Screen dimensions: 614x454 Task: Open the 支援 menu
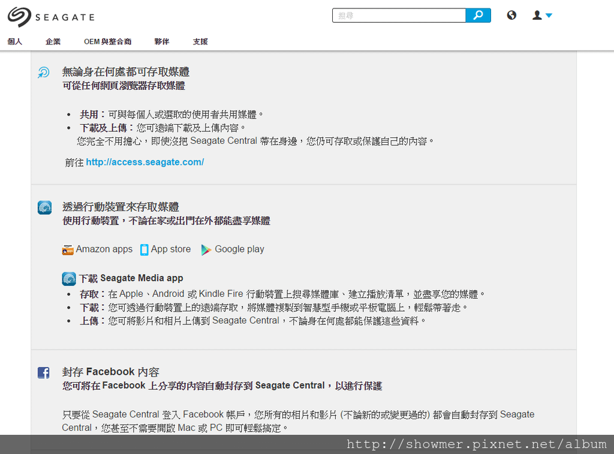[x=200, y=41]
